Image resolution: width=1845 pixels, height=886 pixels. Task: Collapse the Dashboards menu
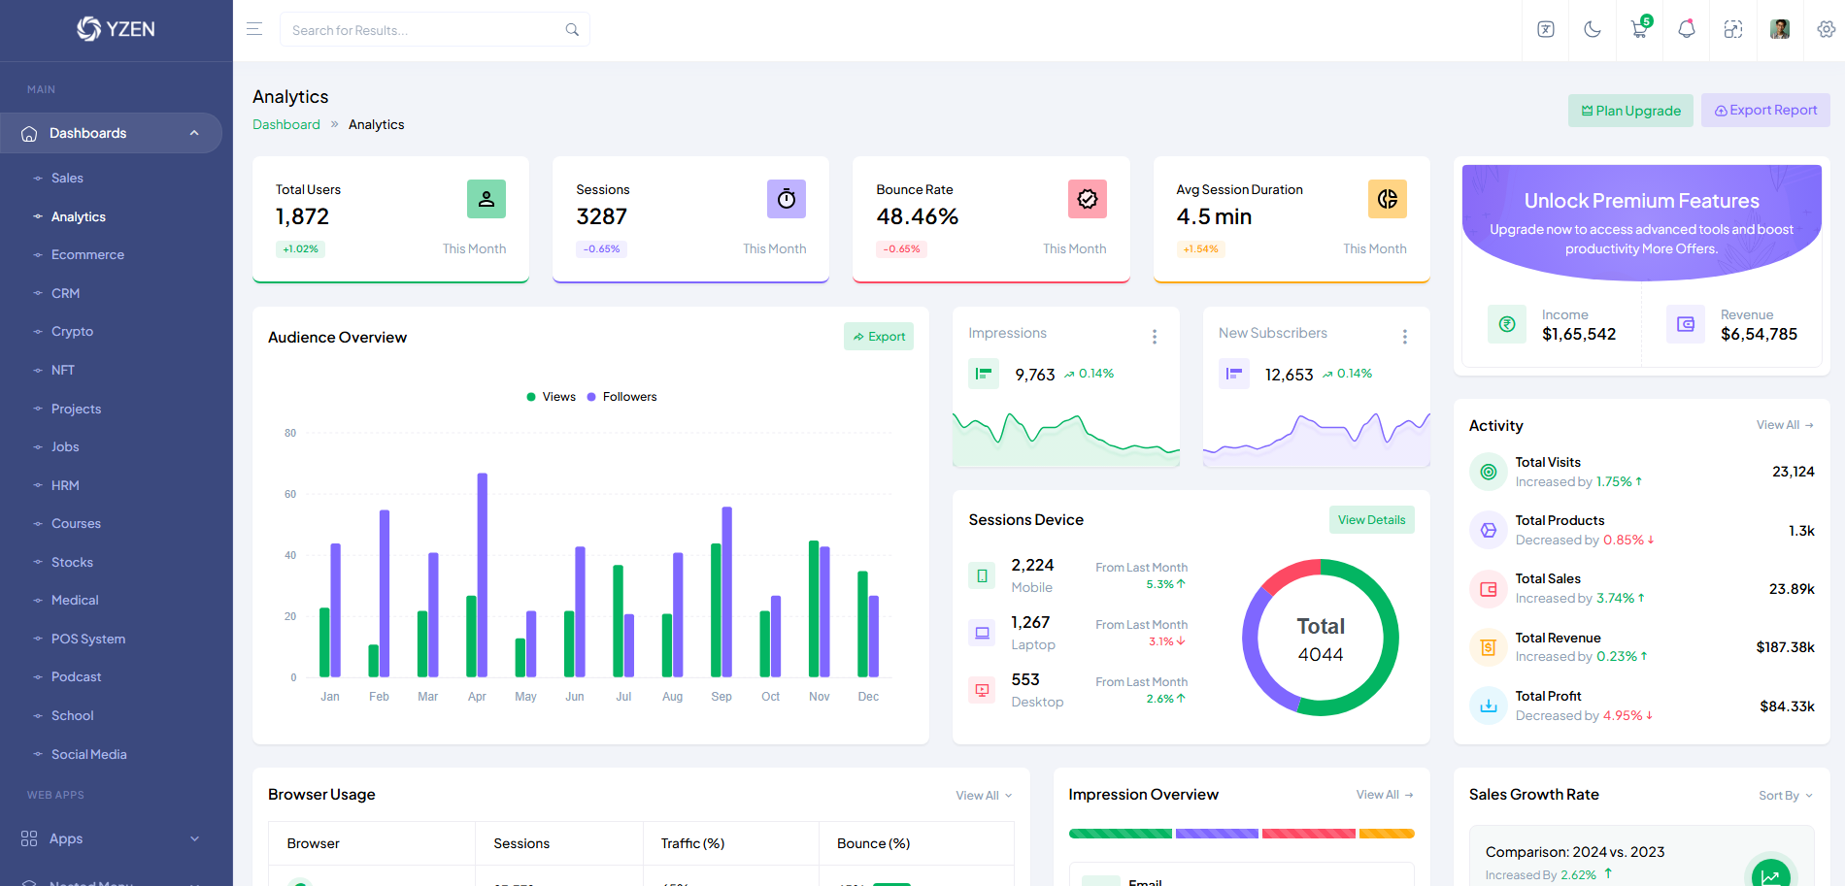click(111, 133)
